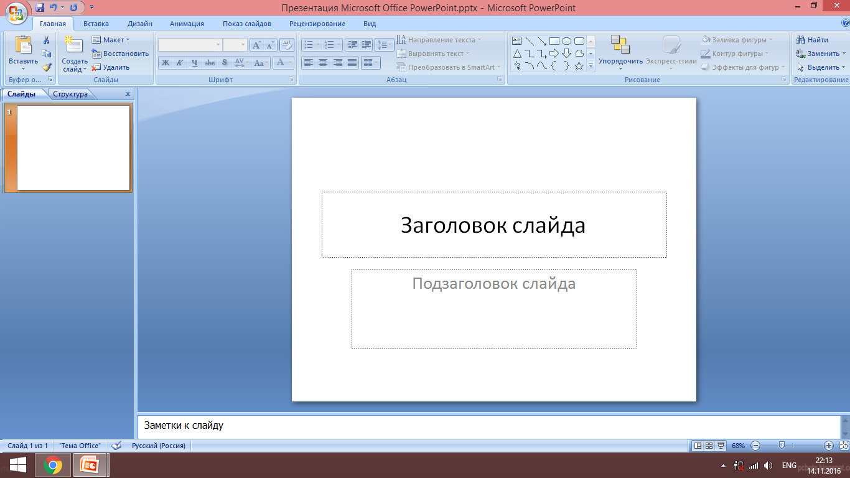
Task: Save presentation via quick access floppy icon
Action: click(x=40, y=7)
